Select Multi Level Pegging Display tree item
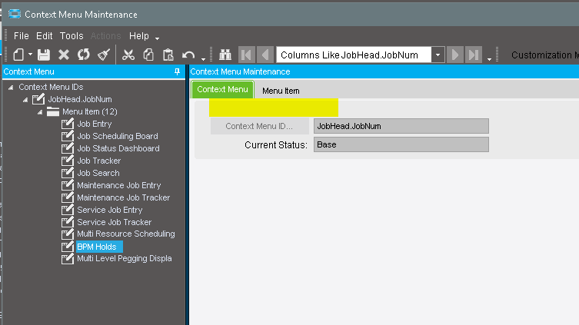The height and width of the screenshot is (325, 579). pos(125,258)
